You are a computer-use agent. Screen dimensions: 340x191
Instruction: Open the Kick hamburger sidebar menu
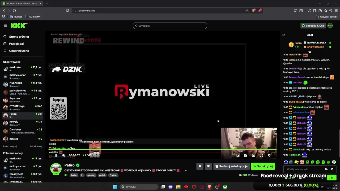[6, 26]
